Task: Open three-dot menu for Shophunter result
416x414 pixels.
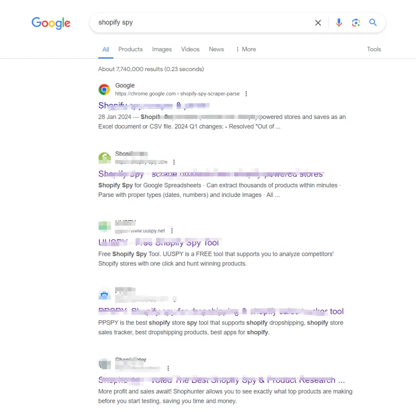Action: point(168,368)
